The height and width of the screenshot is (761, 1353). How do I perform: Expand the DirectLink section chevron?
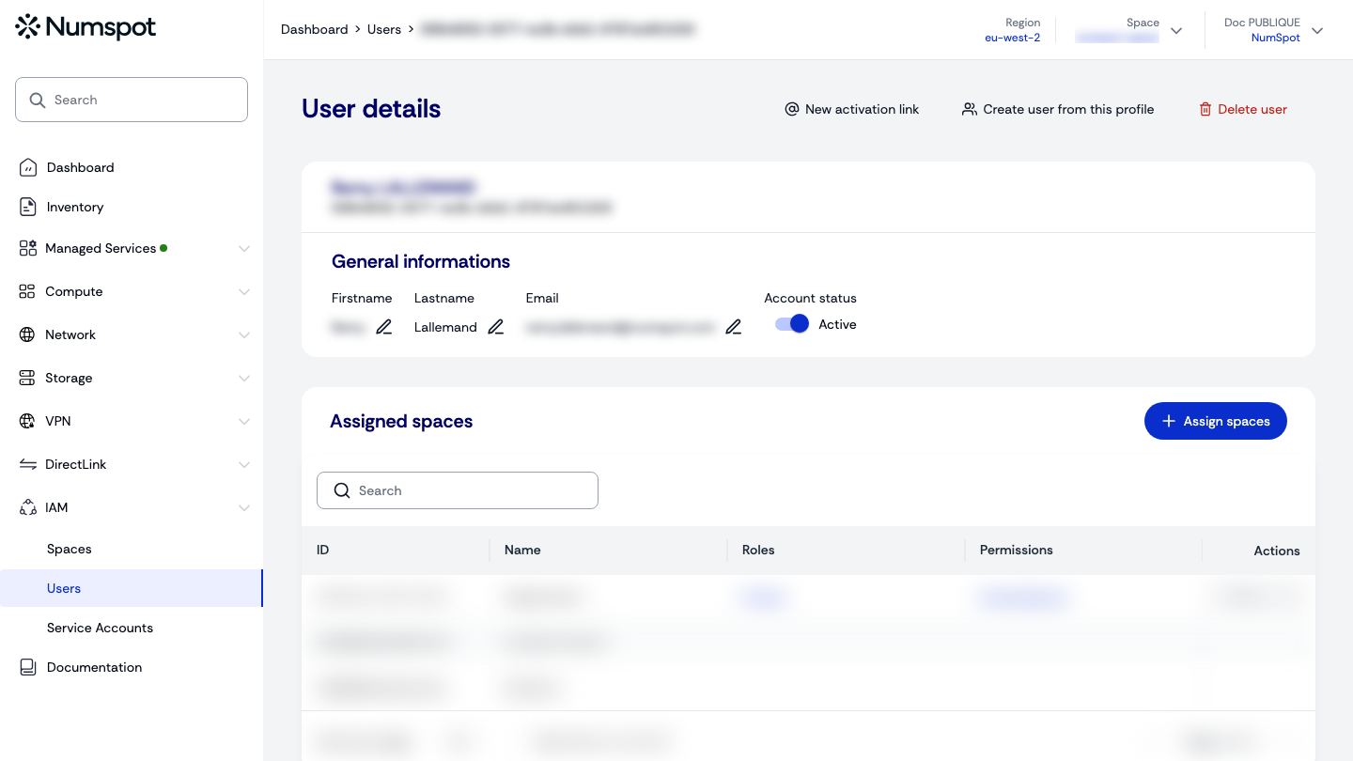(244, 465)
